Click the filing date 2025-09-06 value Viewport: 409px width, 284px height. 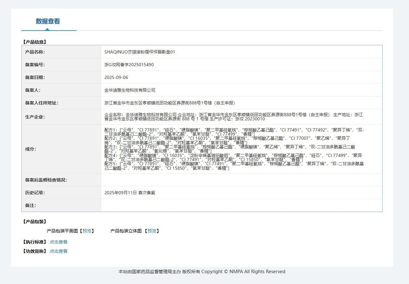tap(116, 77)
